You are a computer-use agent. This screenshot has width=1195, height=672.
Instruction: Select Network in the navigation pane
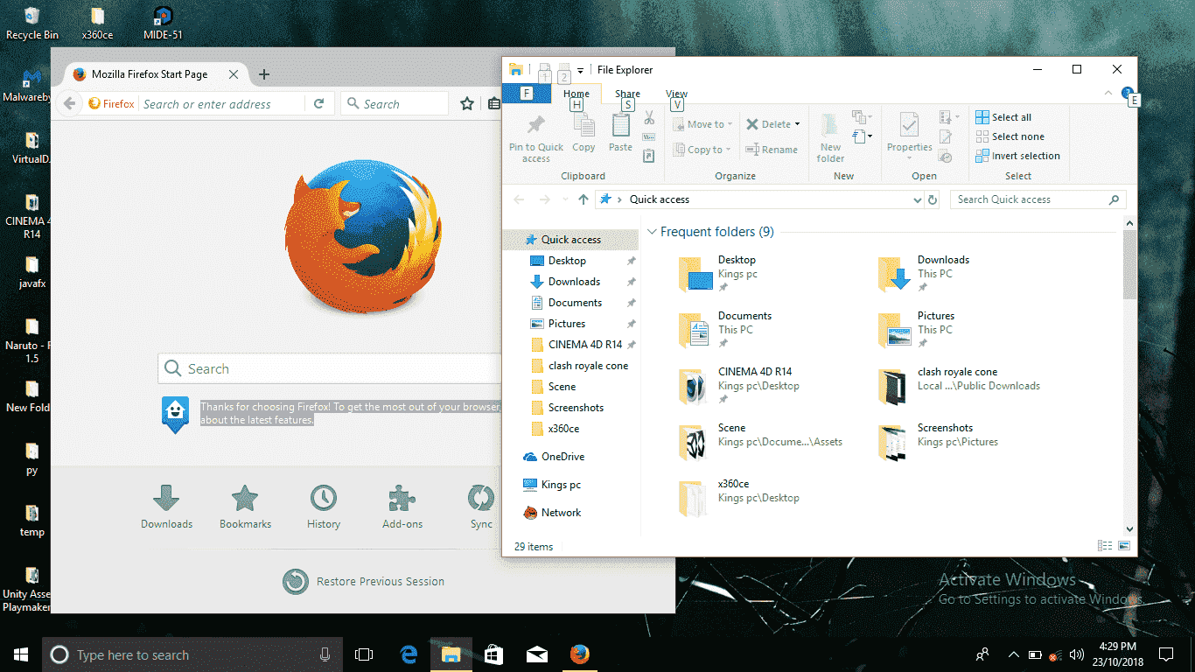pos(561,513)
